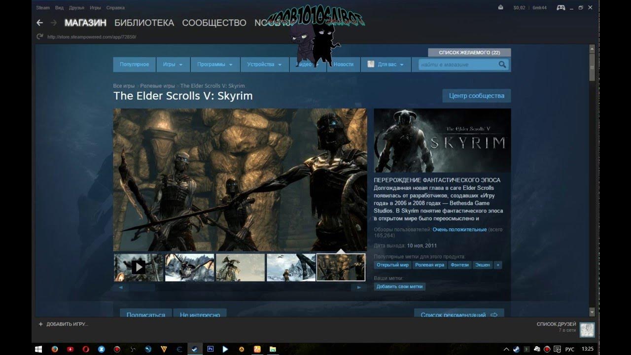This screenshot has height=355, width=631.
Task: Switch to the СООБЩЕСТВО tab
Action: point(214,23)
